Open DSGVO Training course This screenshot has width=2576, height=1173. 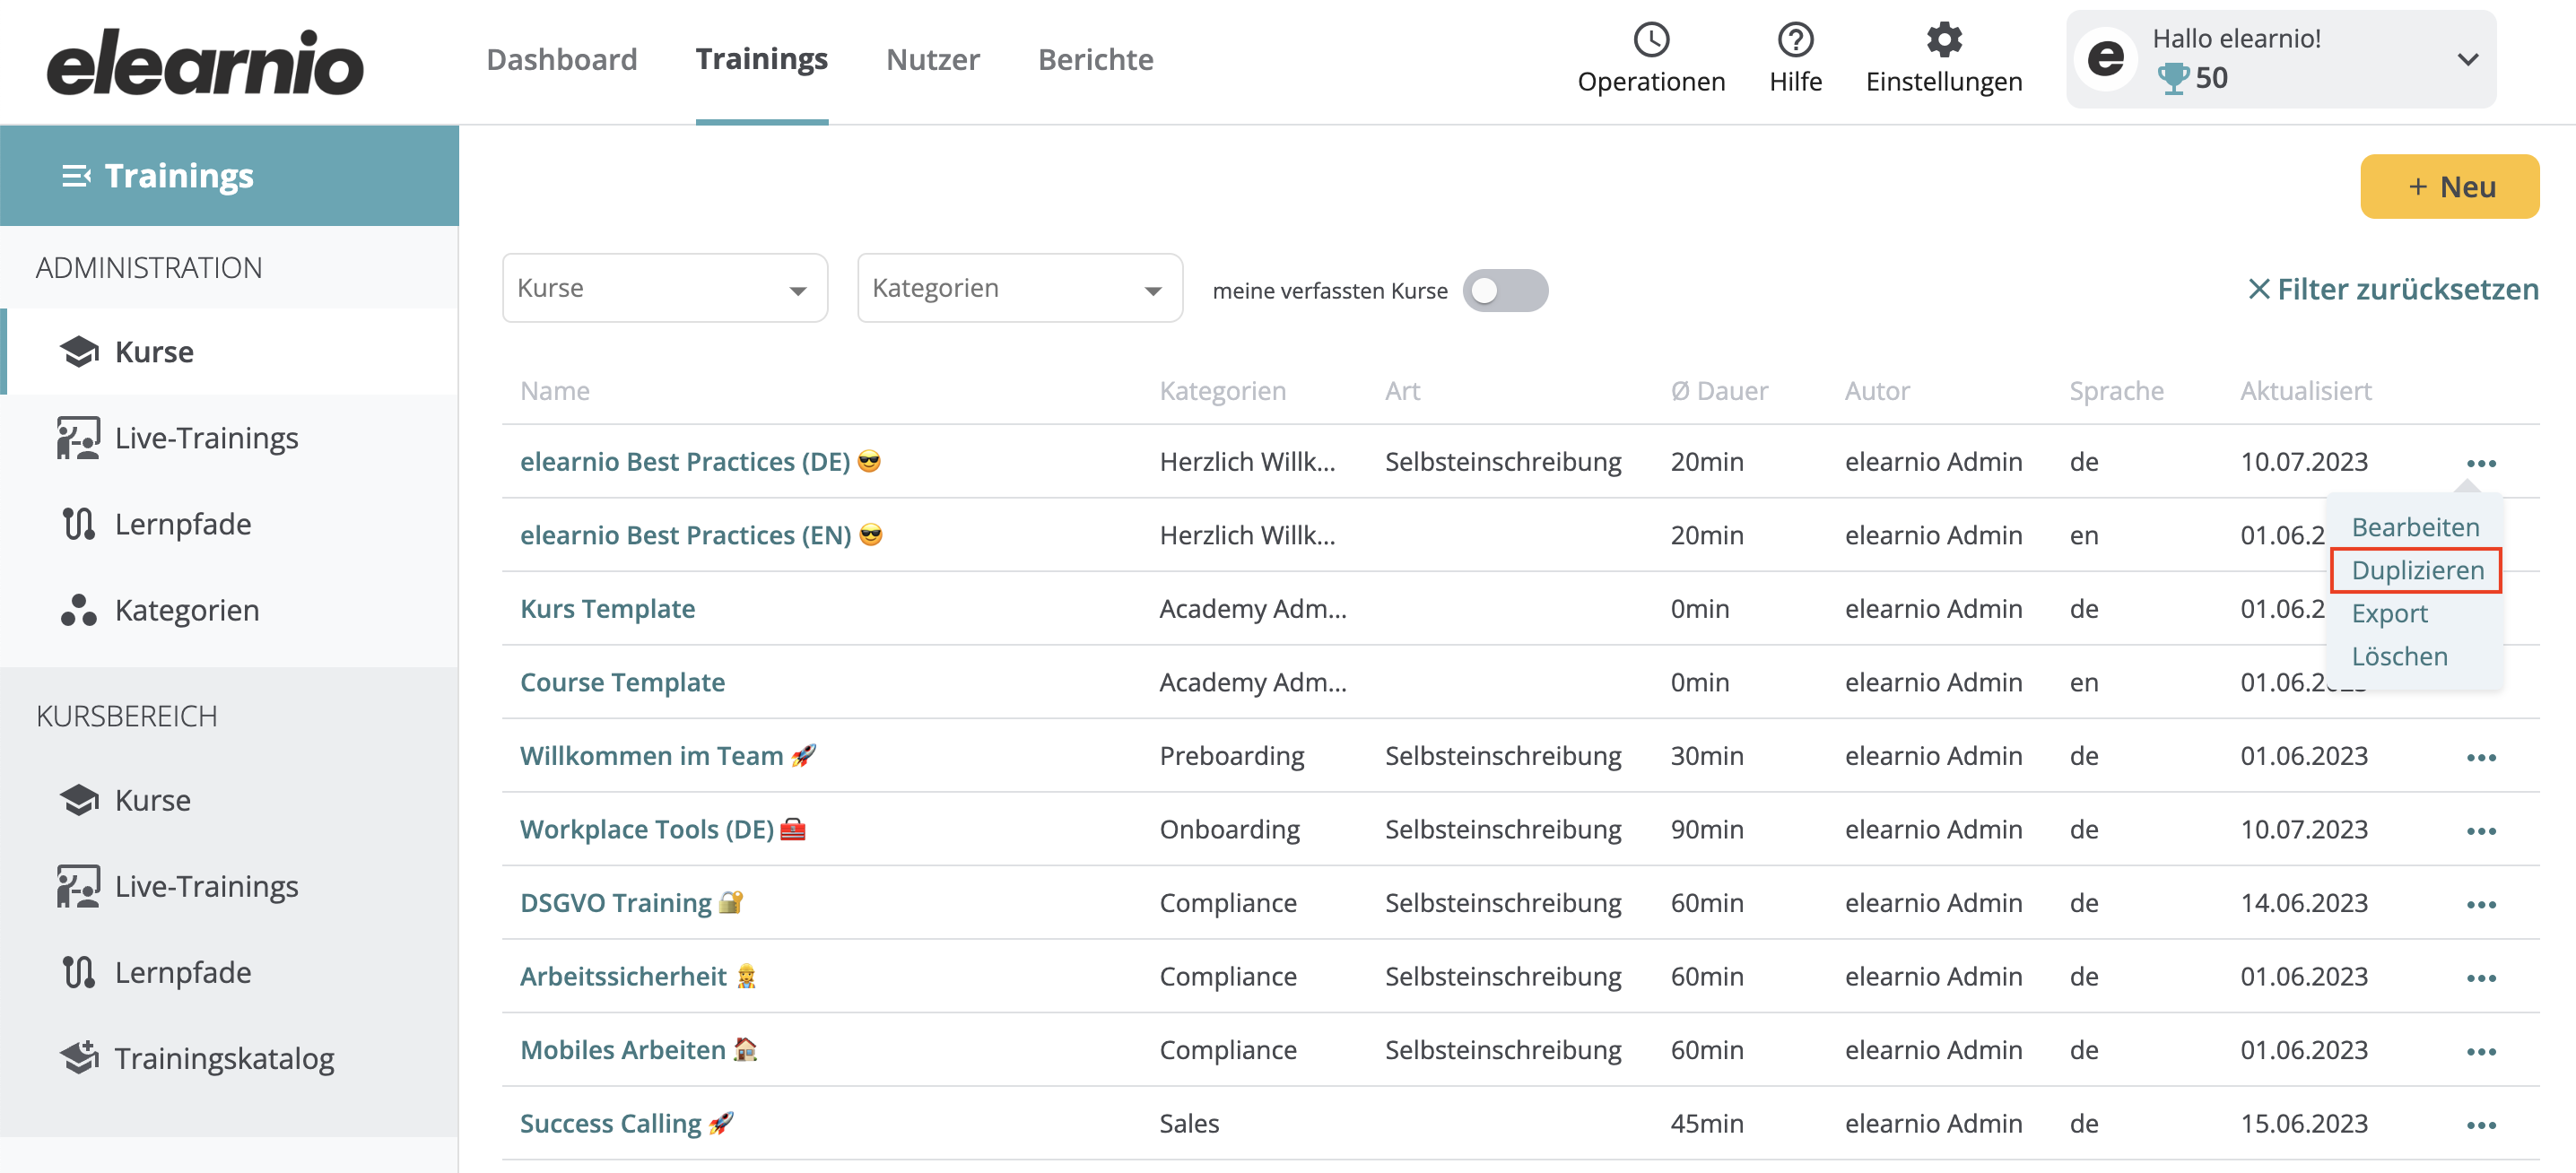632,903
